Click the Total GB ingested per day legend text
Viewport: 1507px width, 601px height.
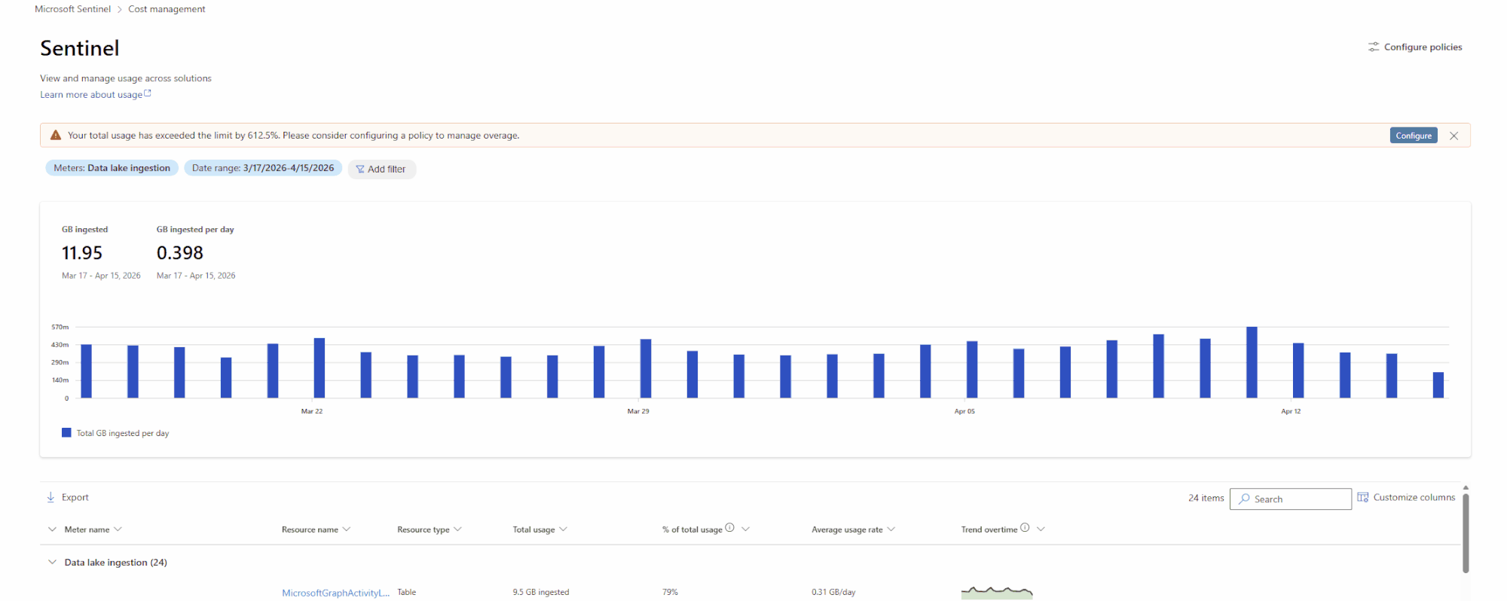(x=123, y=433)
